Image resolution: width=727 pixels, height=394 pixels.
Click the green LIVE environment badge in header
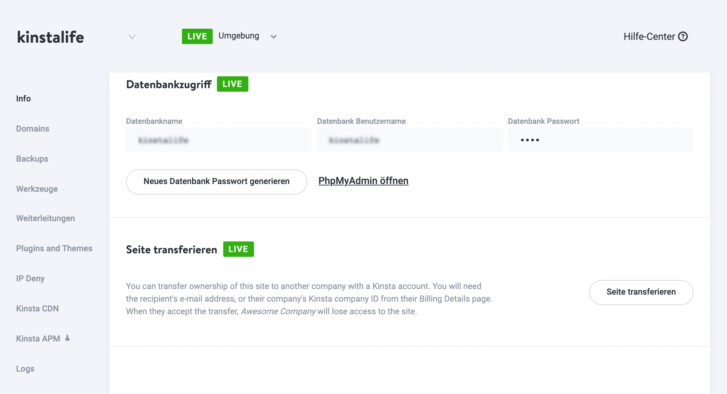click(x=197, y=36)
